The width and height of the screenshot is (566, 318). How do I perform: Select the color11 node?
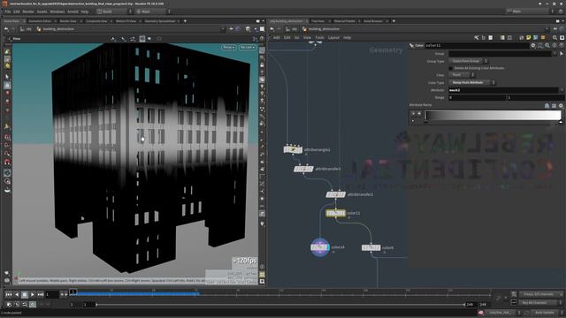tap(335, 214)
